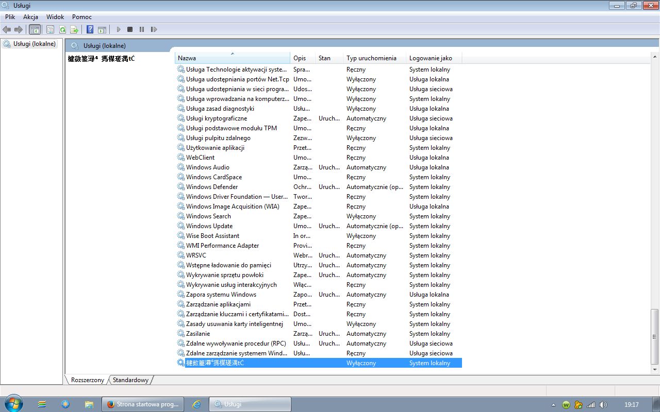Click the clock showing 19:17
Image resolution: width=660 pixels, height=412 pixels.
point(631,405)
